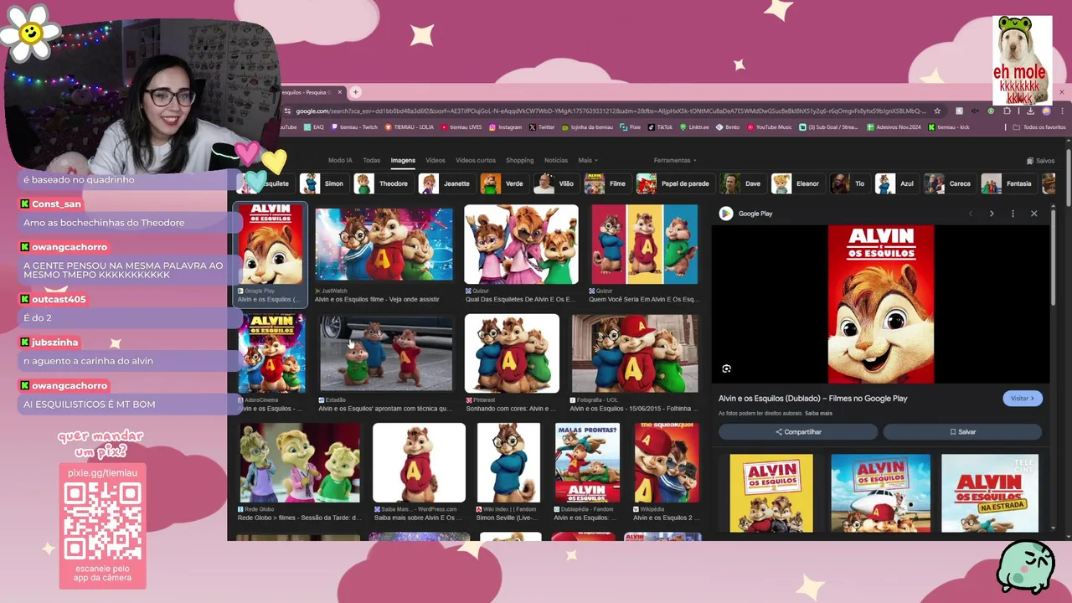The image size is (1072, 603).
Task: Open the three-dot options in preview panel
Action: click(1013, 214)
